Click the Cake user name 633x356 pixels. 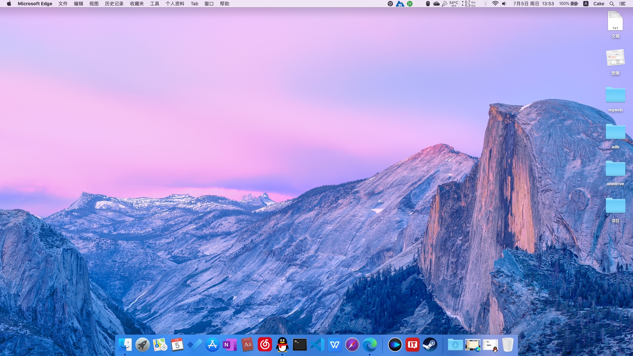(x=599, y=4)
